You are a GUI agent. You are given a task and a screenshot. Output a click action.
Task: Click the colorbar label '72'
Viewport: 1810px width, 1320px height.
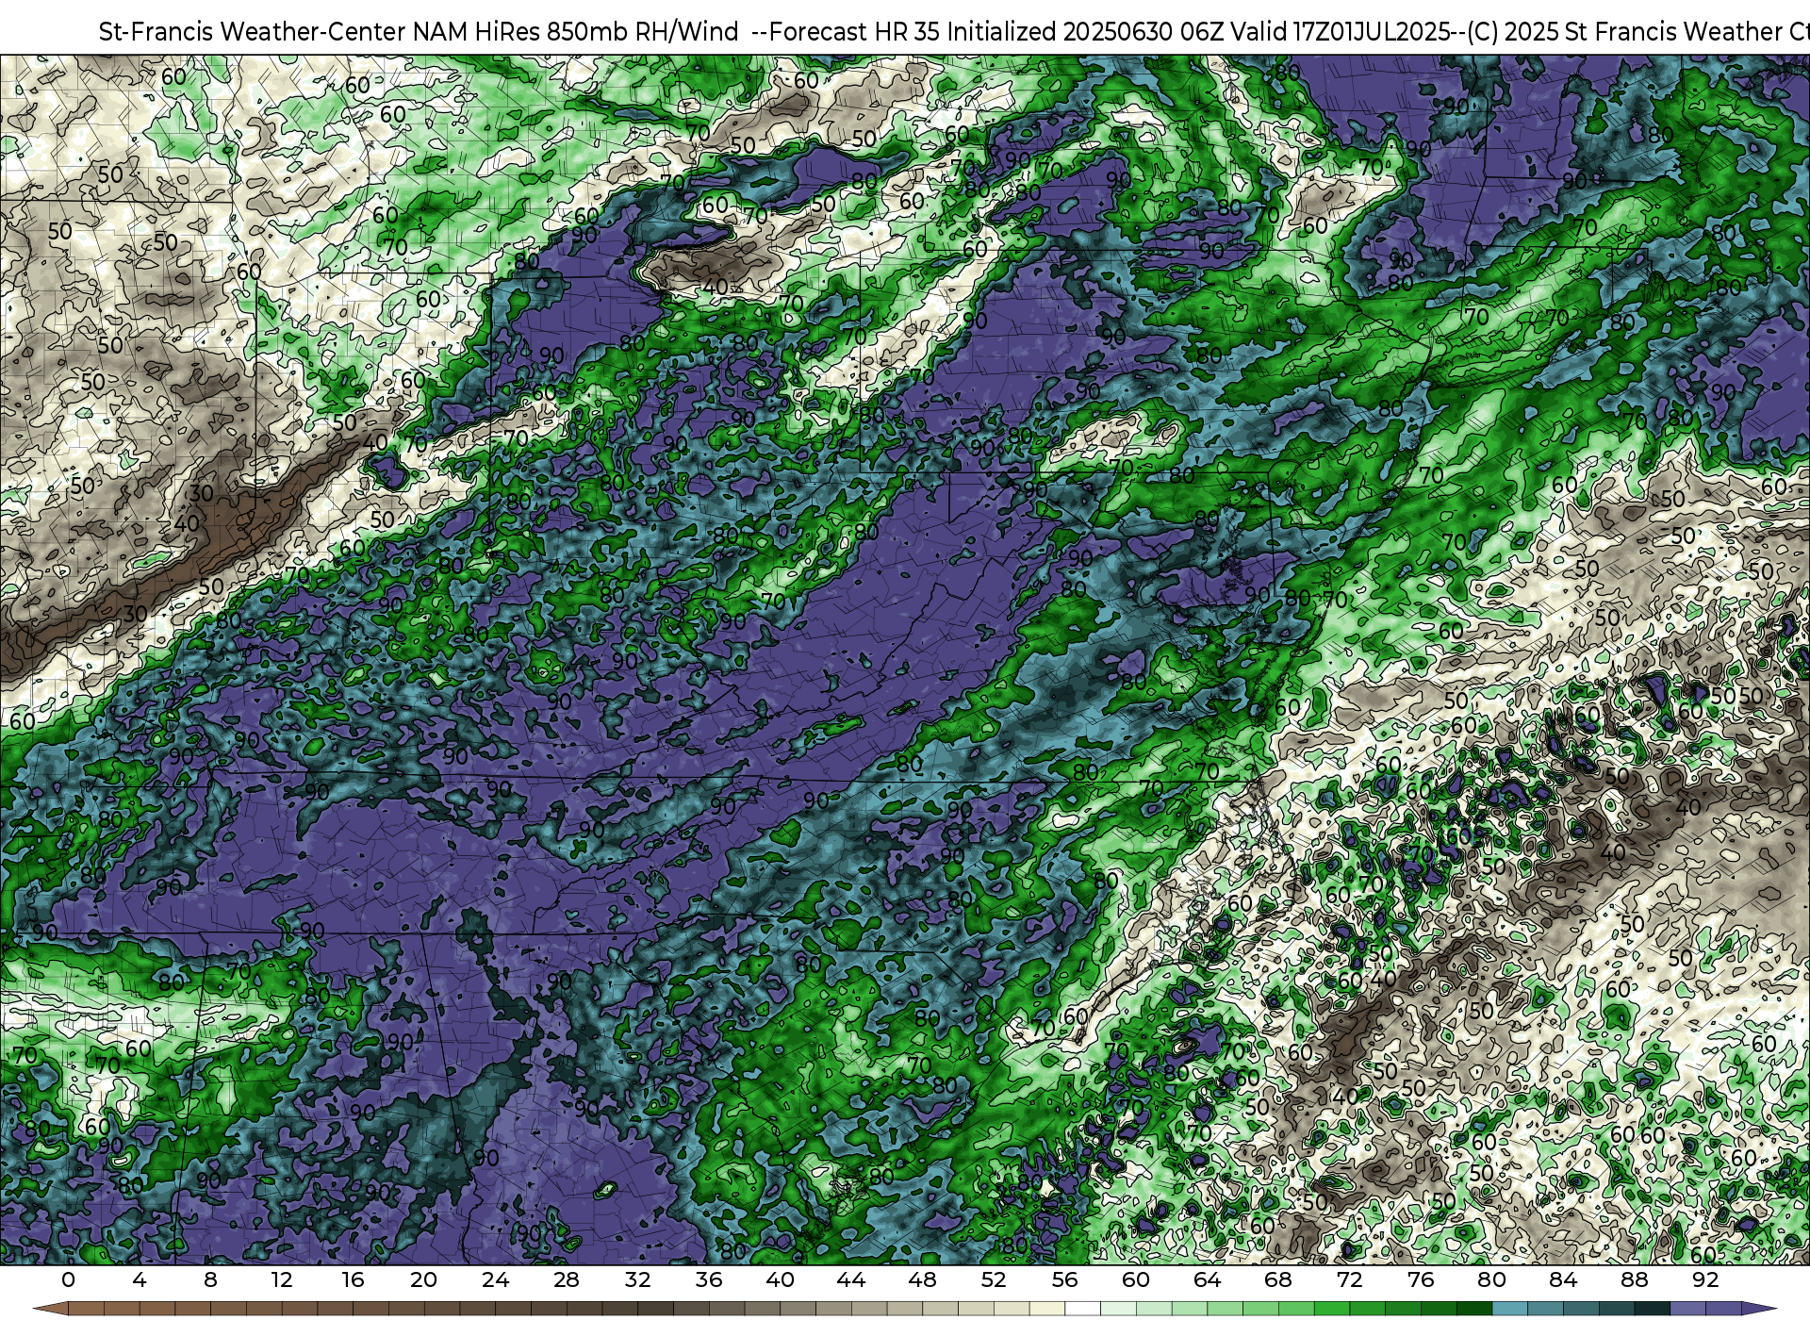pyautogui.click(x=1350, y=1279)
